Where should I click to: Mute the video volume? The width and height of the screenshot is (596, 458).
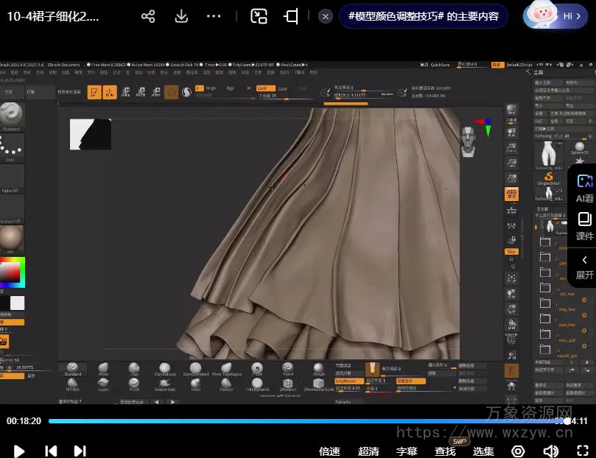pyautogui.click(x=550, y=451)
